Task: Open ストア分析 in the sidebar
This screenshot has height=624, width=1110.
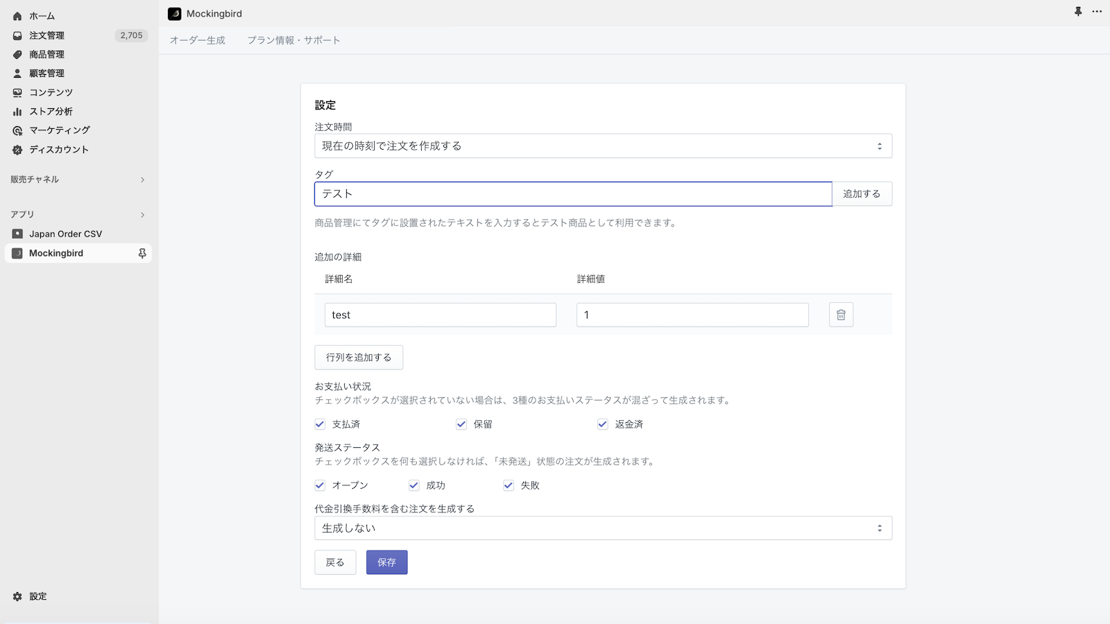Action: (51, 111)
